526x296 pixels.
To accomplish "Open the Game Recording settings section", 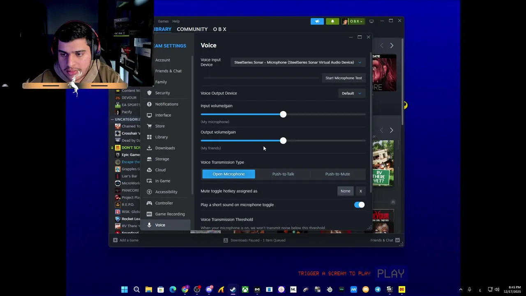I will point(166,214).
